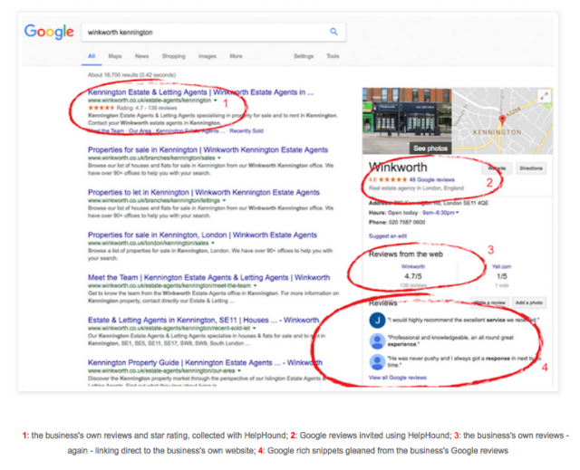Open 'Properties for sale in Kennington, London' result
The image size is (580, 470).
pos(202,235)
